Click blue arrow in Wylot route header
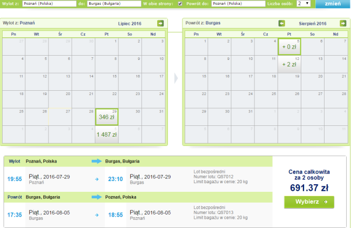Image resolution: width=351 pixels, height=228 pixels. pyautogui.click(x=97, y=161)
